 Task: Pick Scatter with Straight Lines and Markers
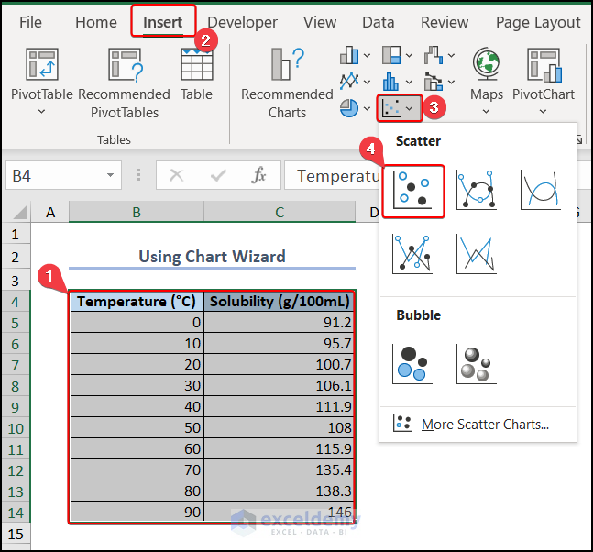click(x=412, y=254)
